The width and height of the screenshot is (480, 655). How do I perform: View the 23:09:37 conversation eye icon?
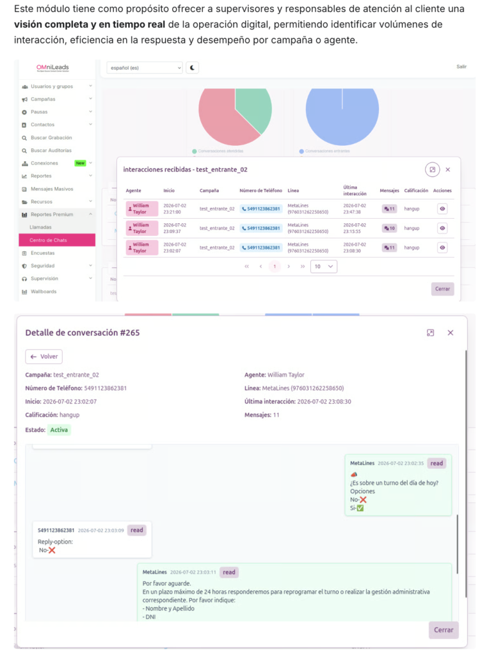click(x=442, y=228)
